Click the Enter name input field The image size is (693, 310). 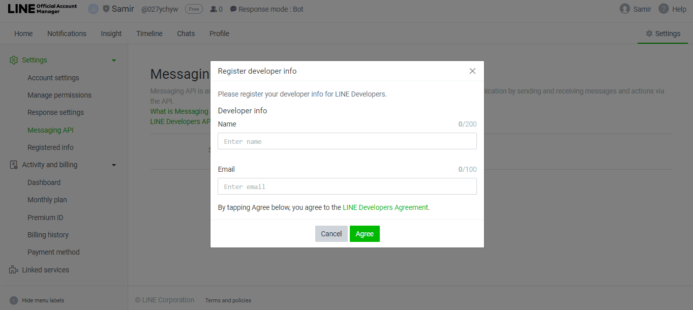coord(347,141)
